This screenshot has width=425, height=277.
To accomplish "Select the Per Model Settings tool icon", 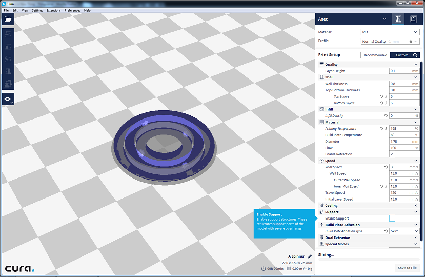I will click(x=8, y=83).
